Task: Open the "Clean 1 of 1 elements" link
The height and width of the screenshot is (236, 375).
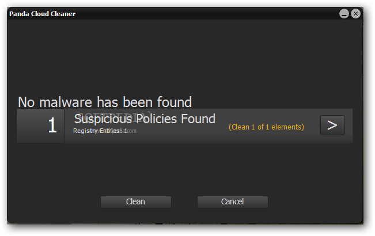Action: coord(266,127)
